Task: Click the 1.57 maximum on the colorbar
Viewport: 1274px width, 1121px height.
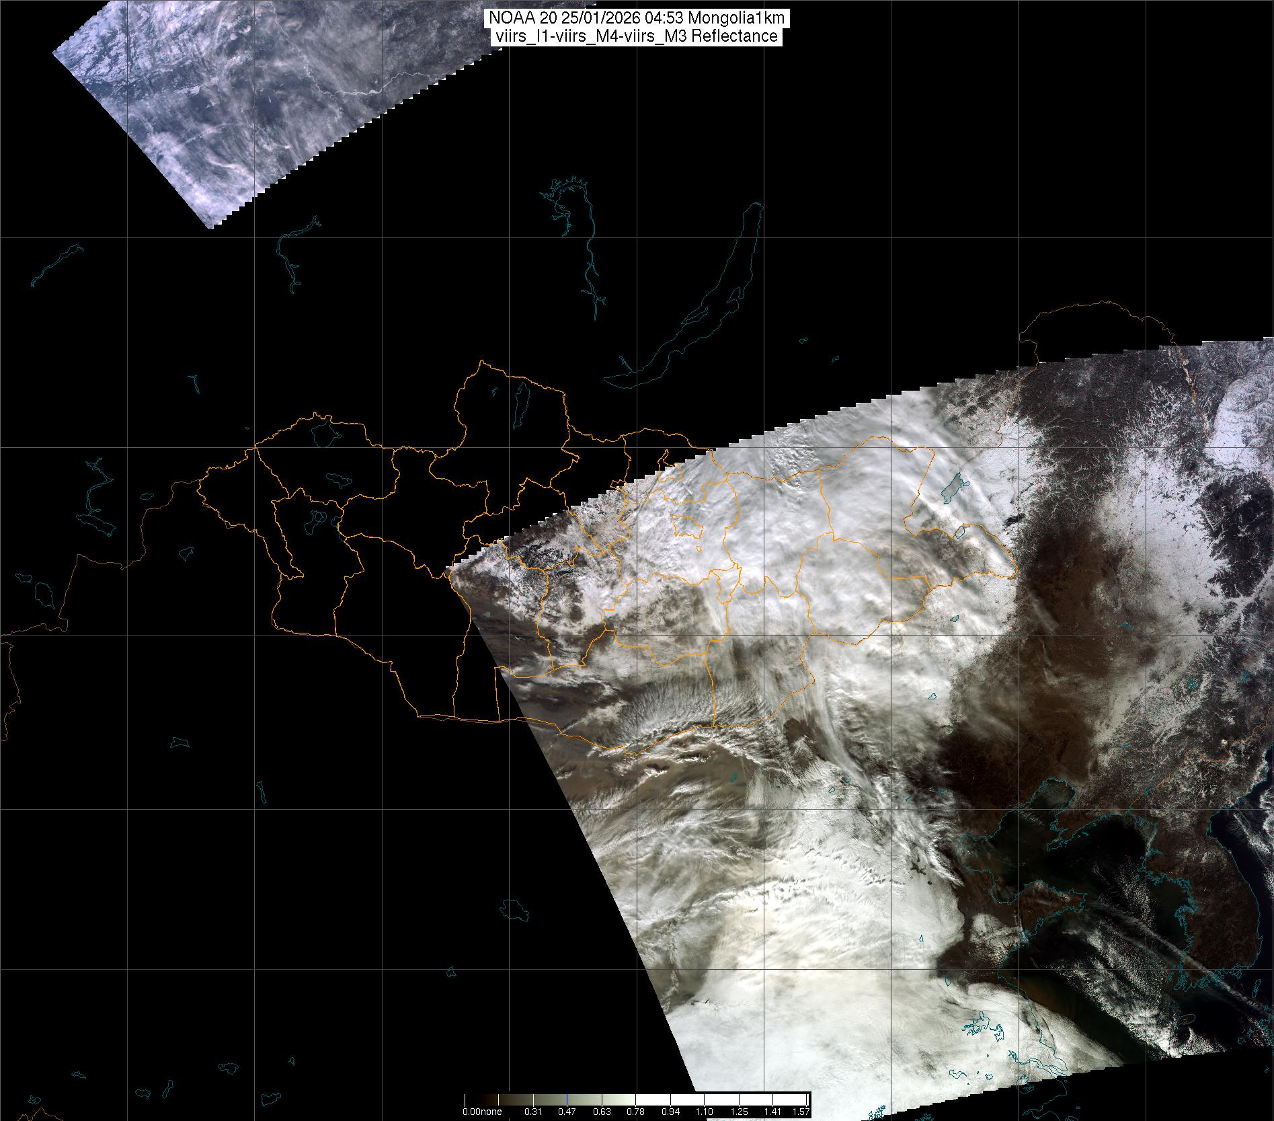Action: click(x=801, y=1112)
